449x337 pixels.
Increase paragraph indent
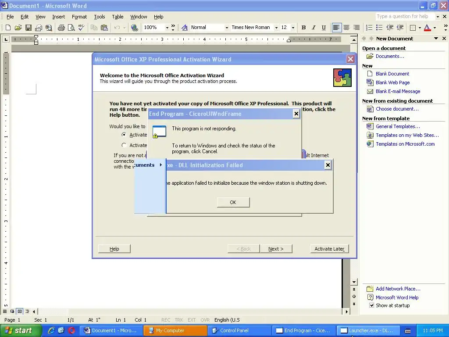click(400, 28)
